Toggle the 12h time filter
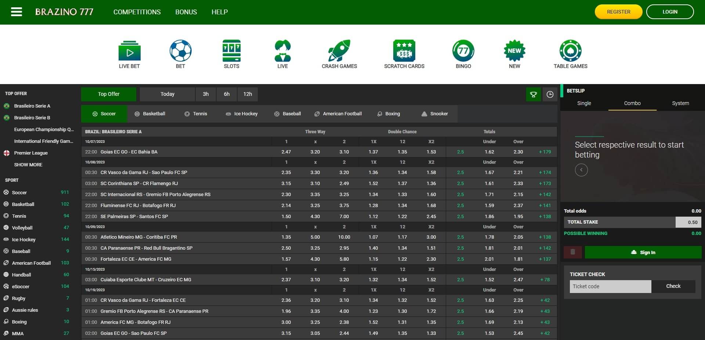The height and width of the screenshot is (340, 705). point(247,94)
